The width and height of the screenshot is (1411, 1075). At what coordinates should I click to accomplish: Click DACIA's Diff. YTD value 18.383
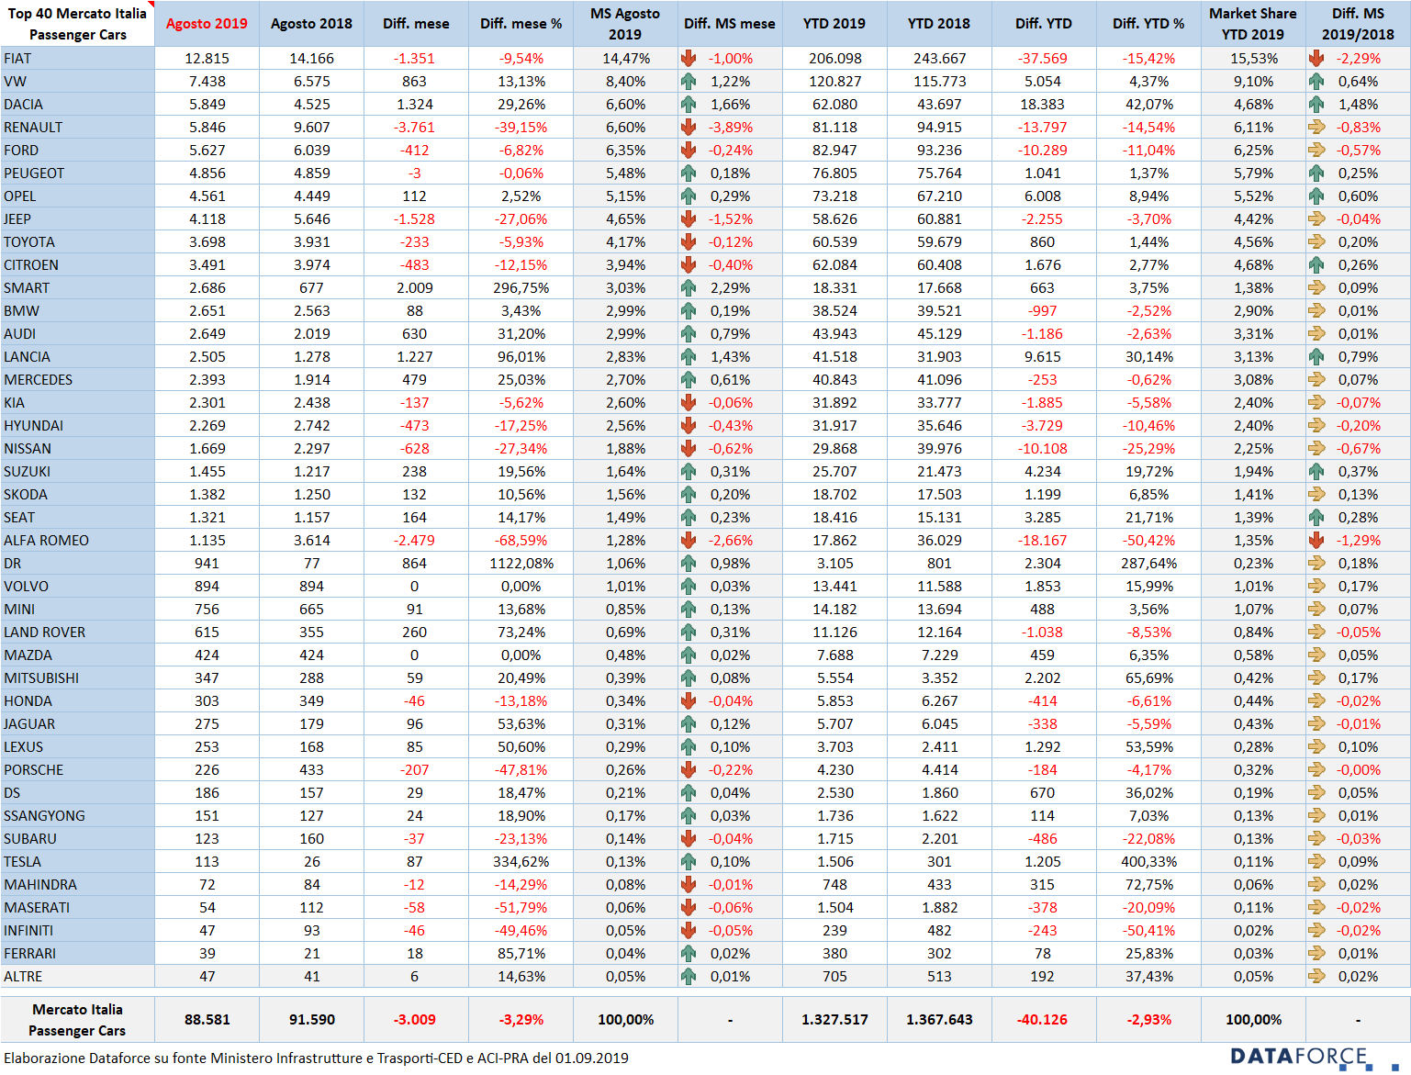[x=1042, y=104]
